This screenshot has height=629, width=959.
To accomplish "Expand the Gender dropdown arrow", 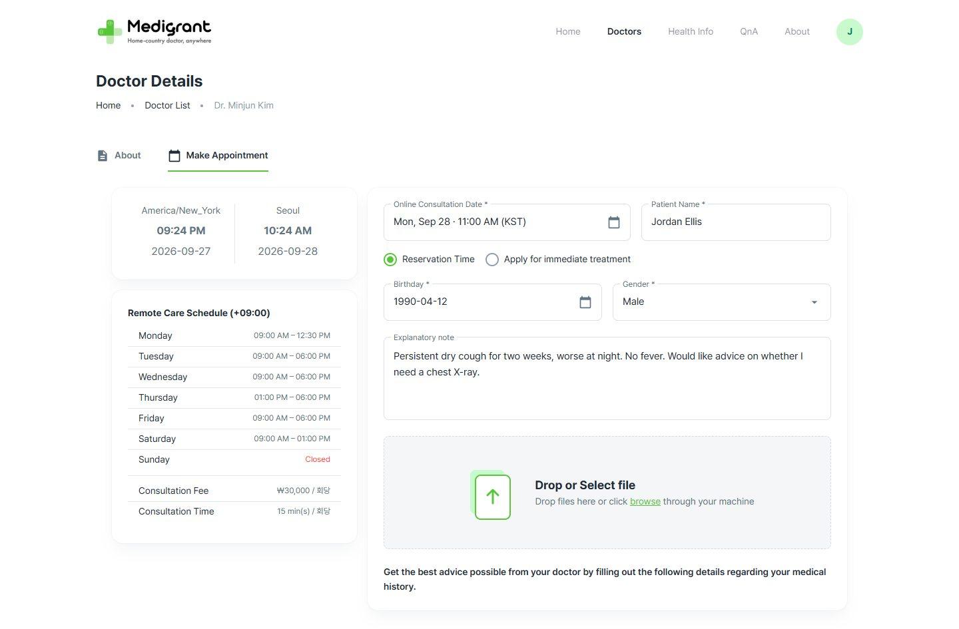I will pyautogui.click(x=814, y=302).
